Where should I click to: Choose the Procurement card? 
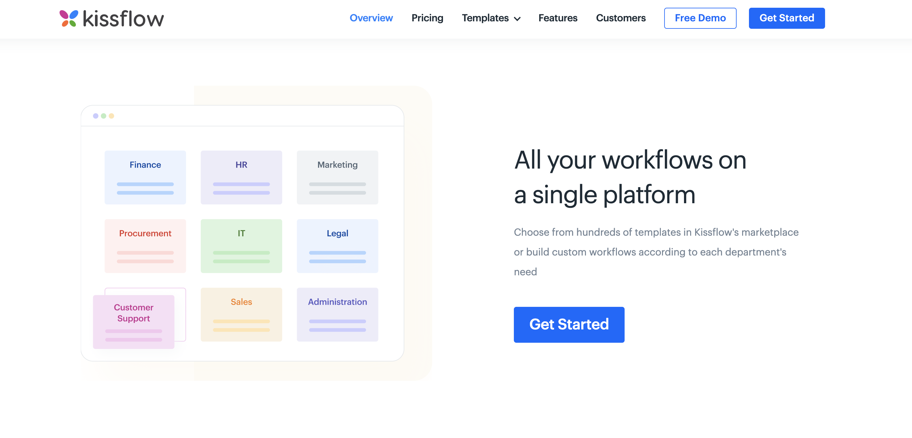coord(145,246)
